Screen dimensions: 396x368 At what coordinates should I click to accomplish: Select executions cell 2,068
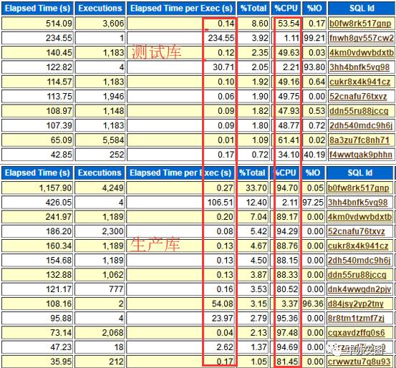[100, 333]
